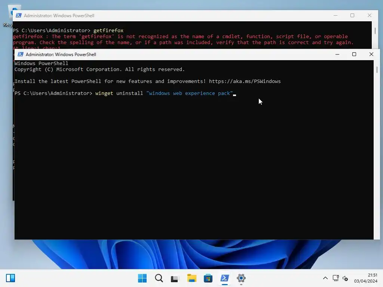Screen dimensions: 383x287
Task: Minimize the background PowerShell window
Action: click(x=335, y=15)
